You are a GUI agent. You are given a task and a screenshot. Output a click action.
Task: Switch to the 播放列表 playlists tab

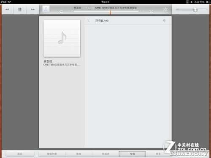[x=52, y=154]
